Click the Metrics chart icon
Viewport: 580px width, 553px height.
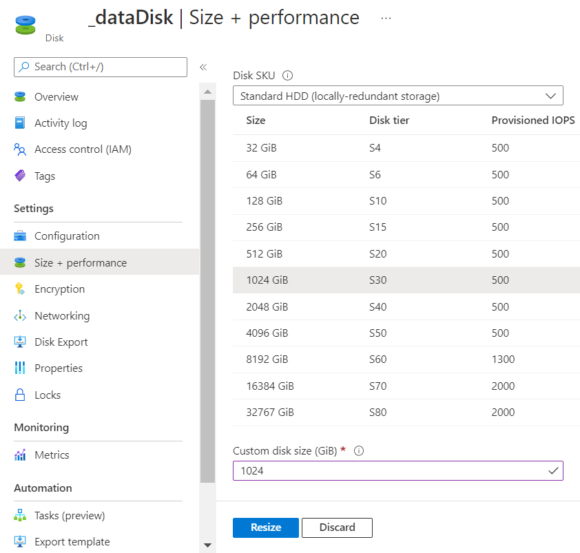[x=20, y=455]
